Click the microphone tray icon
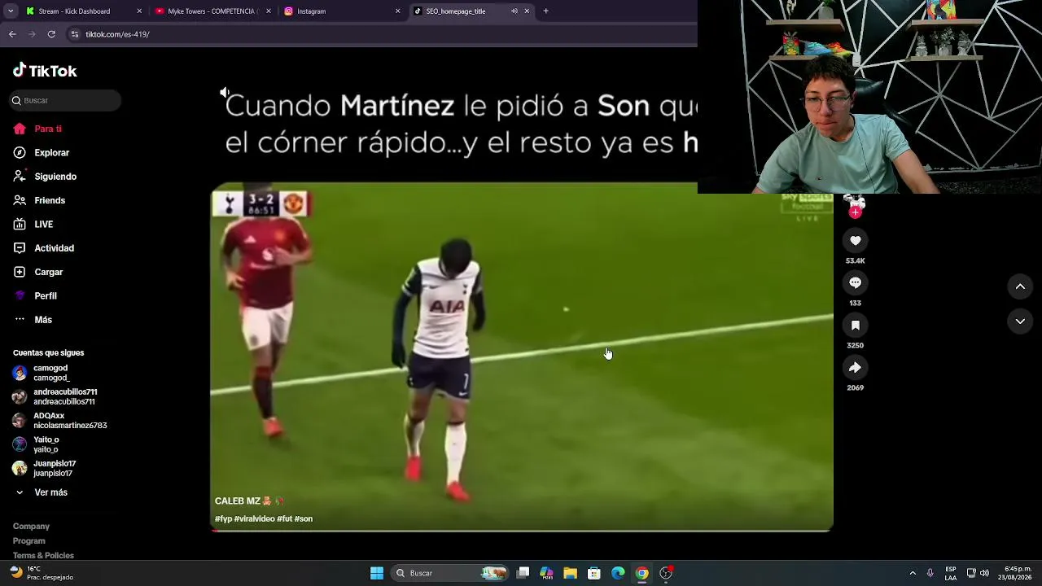The width and height of the screenshot is (1042, 586). (x=930, y=573)
